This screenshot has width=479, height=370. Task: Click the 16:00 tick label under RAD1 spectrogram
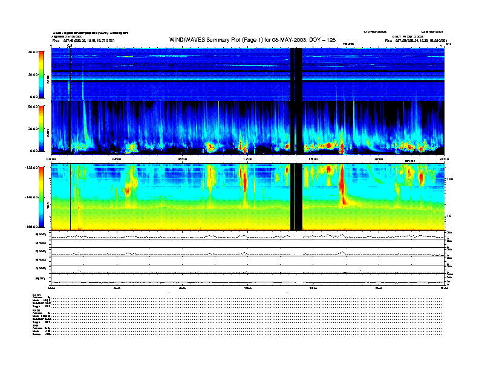[313, 159]
